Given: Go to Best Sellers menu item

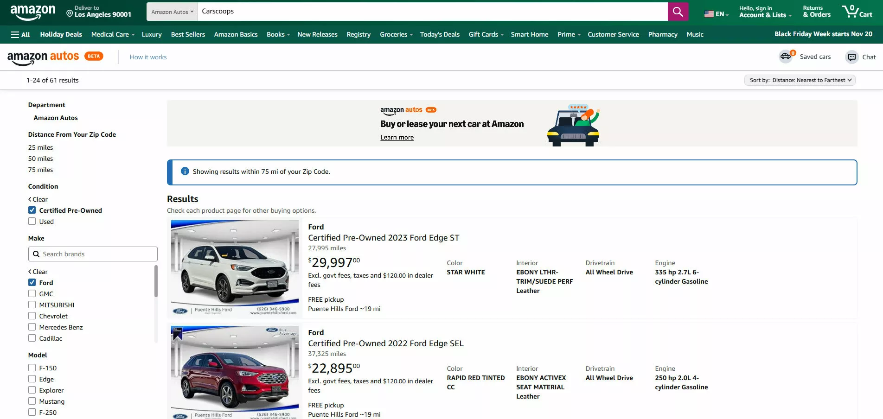Looking at the screenshot, I should point(188,34).
